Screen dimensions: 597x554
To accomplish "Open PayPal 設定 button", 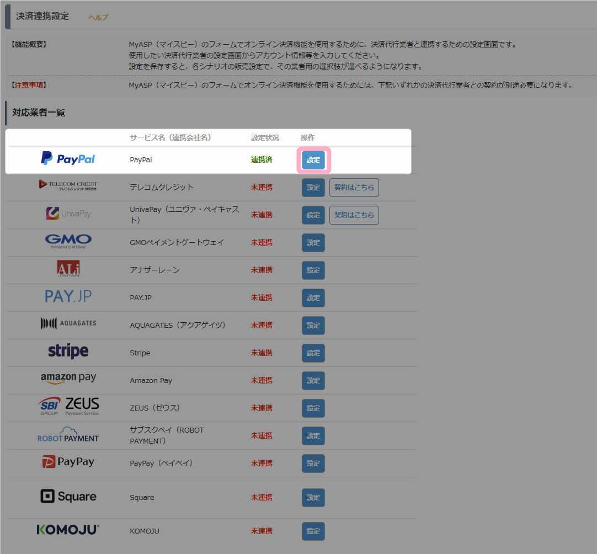I will (x=313, y=160).
